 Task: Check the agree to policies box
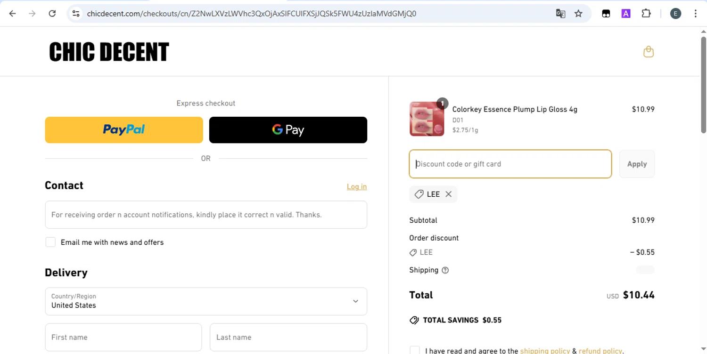415,350
